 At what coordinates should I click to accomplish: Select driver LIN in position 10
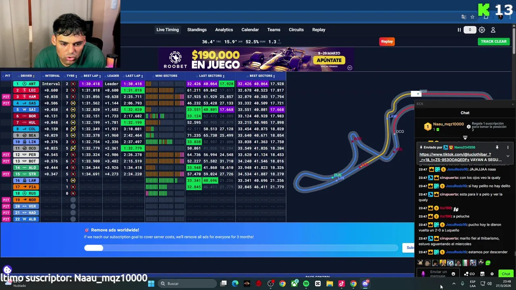point(26,142)
